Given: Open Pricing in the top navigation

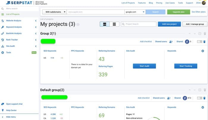Looking at the screenshot, I should point(159,3).
